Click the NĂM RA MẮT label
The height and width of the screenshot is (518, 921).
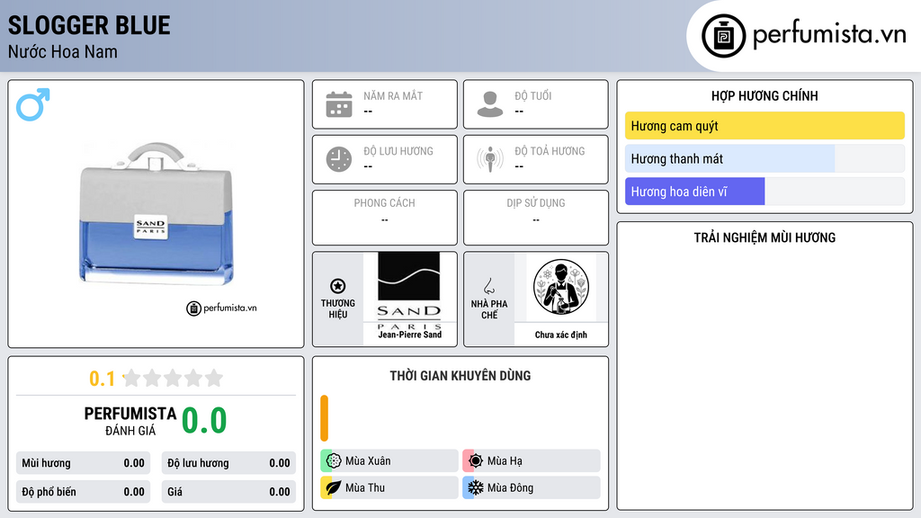pos(393,95)
